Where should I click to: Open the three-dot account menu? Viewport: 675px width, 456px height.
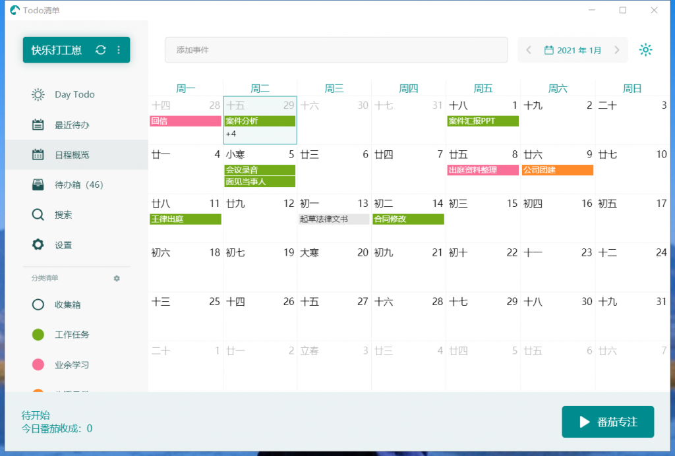pos(119,50)
